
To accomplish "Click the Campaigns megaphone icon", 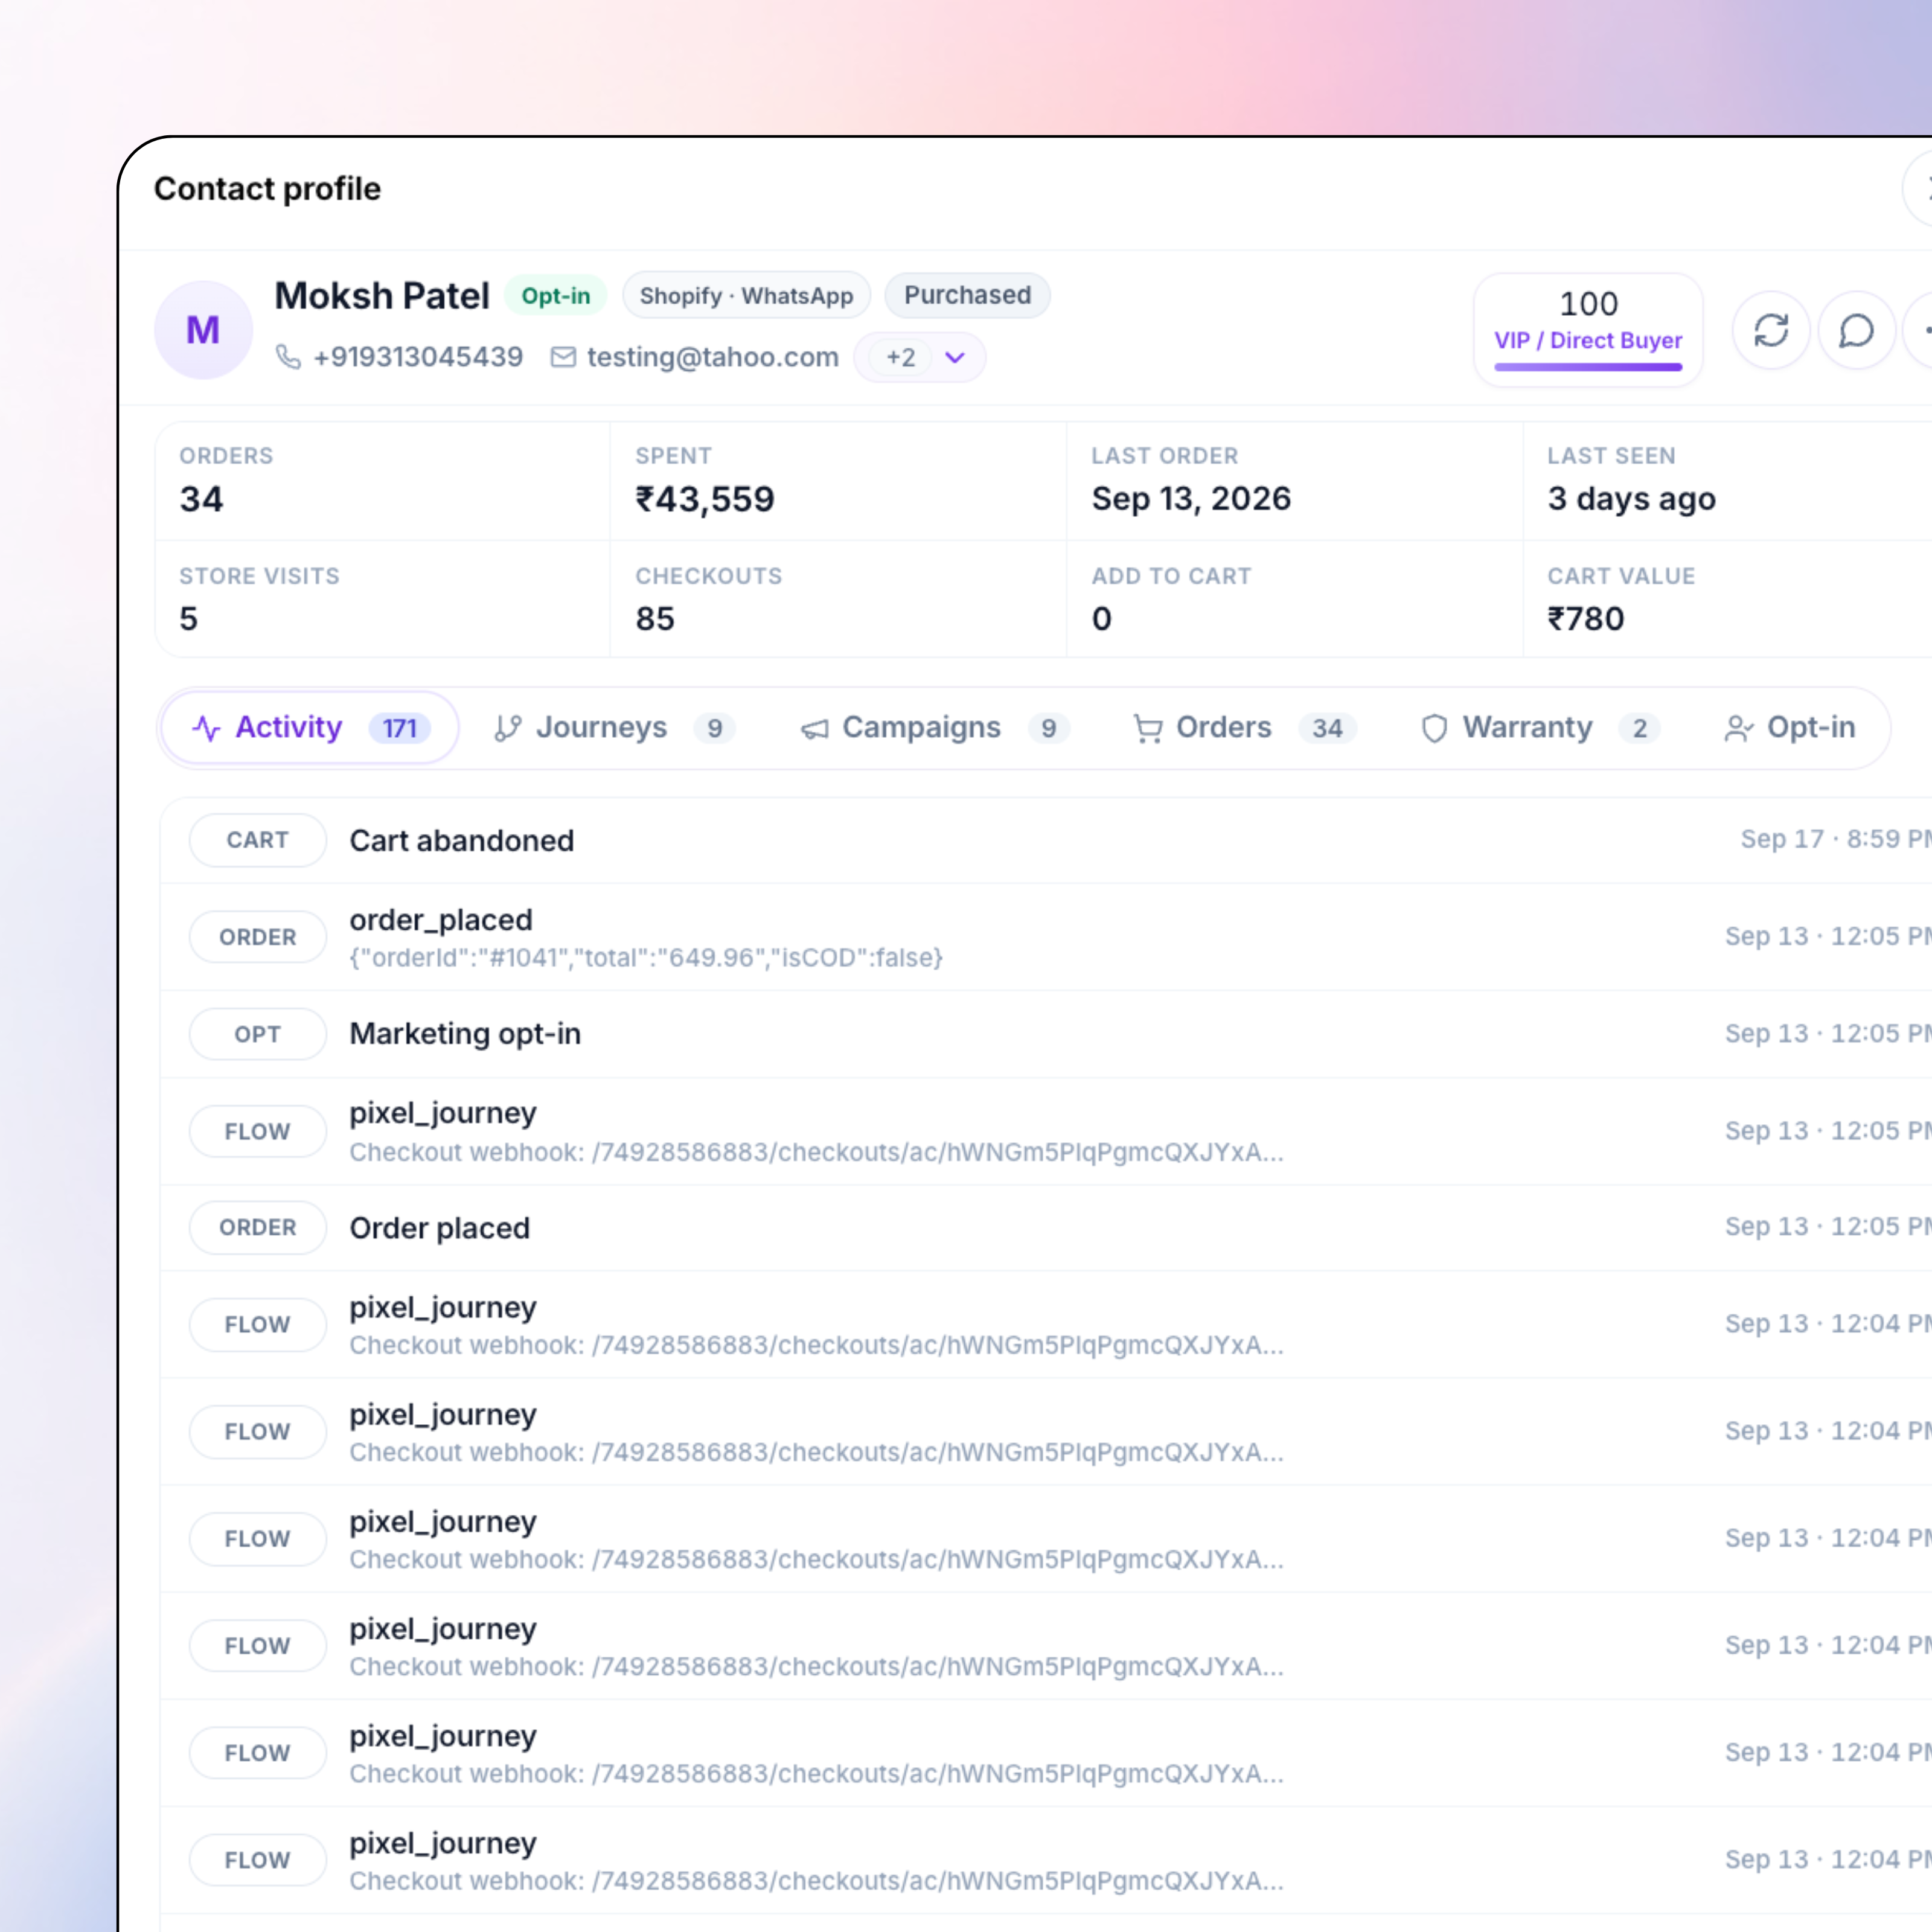I will (814, 729).
